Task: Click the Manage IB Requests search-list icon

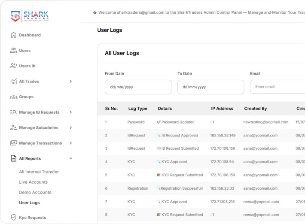Action: tap(13, 112)
